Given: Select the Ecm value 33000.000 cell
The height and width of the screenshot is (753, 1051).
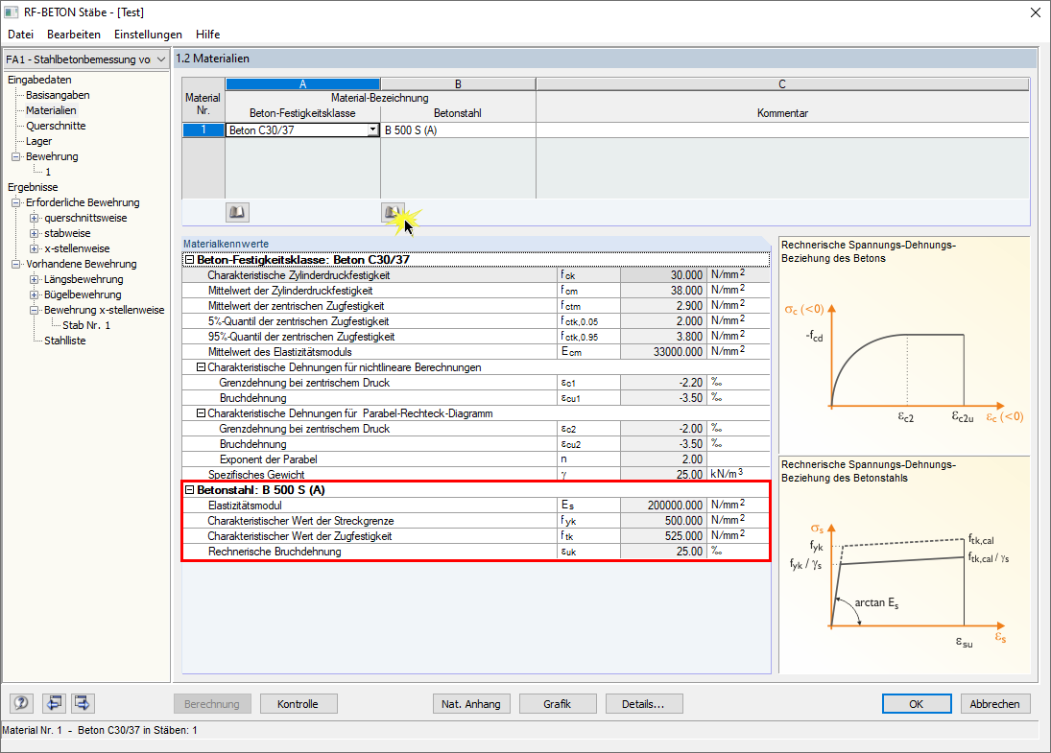Looking at the screenshot, I should (663, 352).
